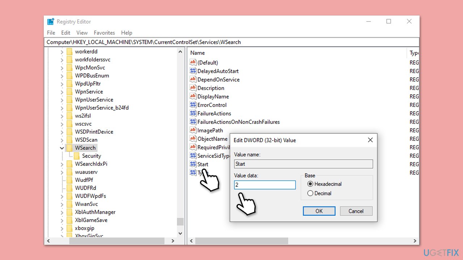Close the Edit DWORD dialog with X
The height and width of the screenshot is (260, 463).
(x=370, y=140)
